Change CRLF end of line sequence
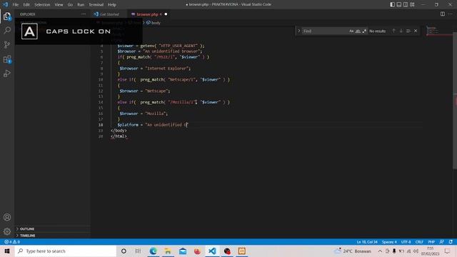 click(x=419, y=242)
